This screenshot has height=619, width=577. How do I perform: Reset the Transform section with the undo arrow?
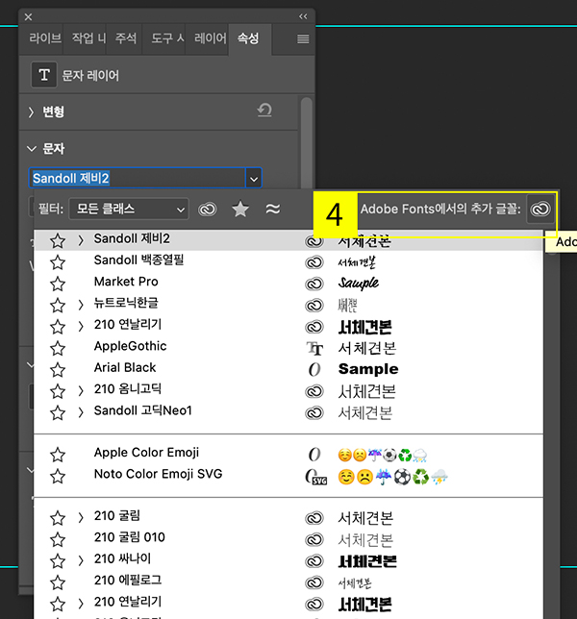264,111
